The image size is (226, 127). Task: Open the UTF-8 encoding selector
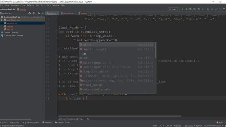(x=169, y=126)
